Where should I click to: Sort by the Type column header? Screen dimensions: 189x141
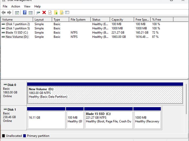pyautogui.click(x=60, y=20)
